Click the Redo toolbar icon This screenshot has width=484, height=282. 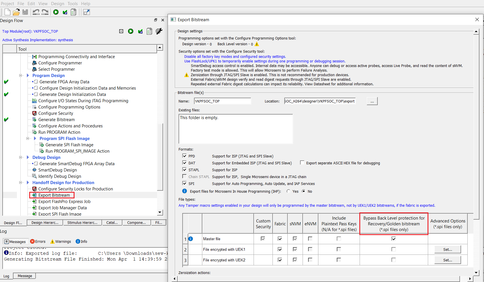tap(45, 12)
